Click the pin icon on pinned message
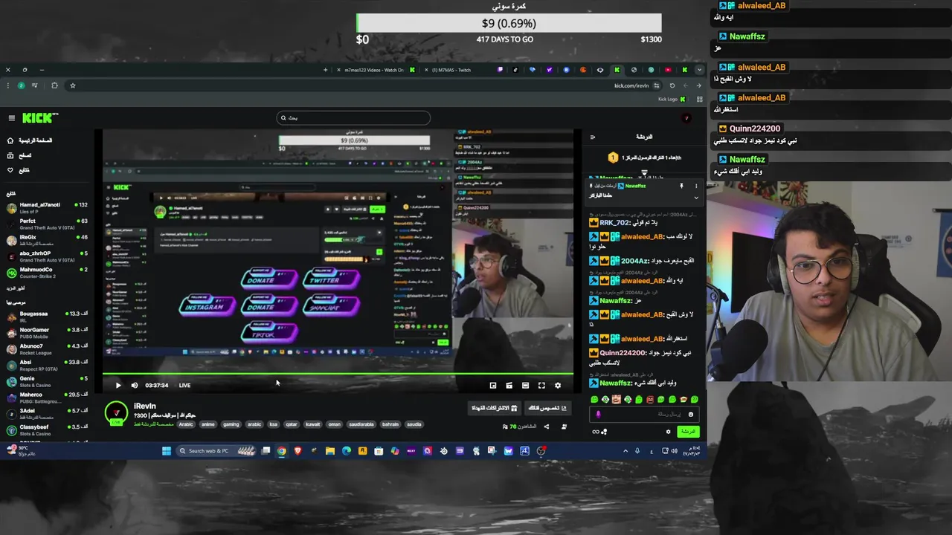Viewport: 952px width, 535px height. click(681, 186)
